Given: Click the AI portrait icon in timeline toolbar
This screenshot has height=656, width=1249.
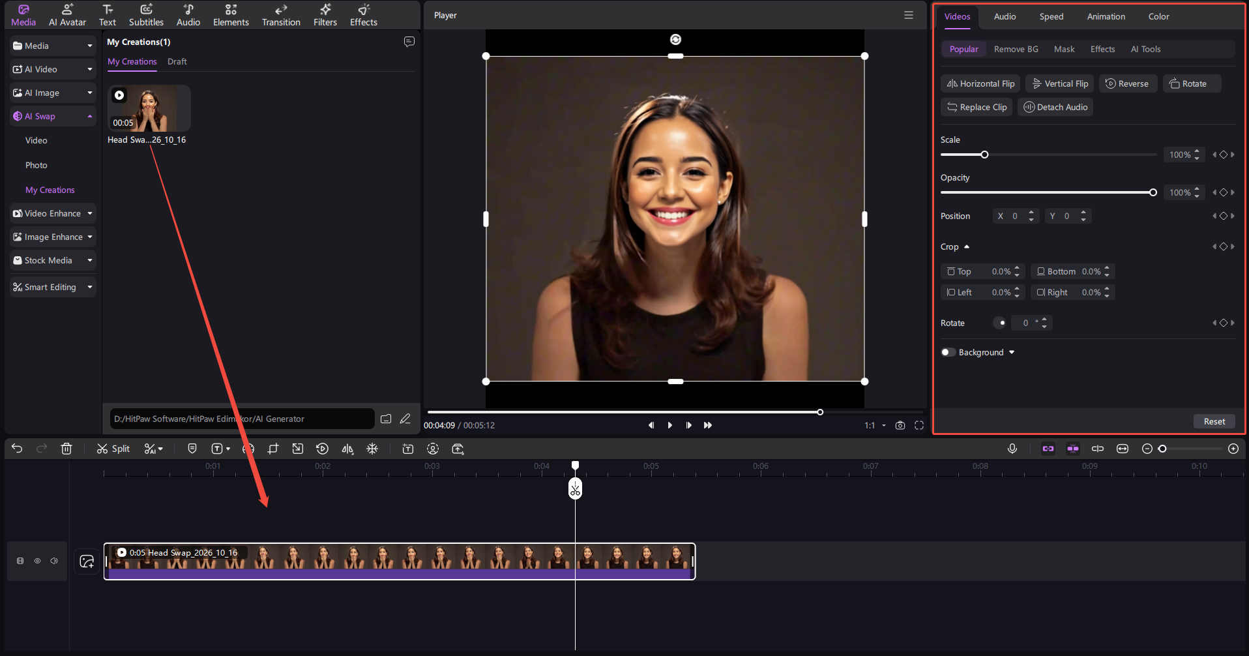Looking at the screenshot, I should pos(433,449).
